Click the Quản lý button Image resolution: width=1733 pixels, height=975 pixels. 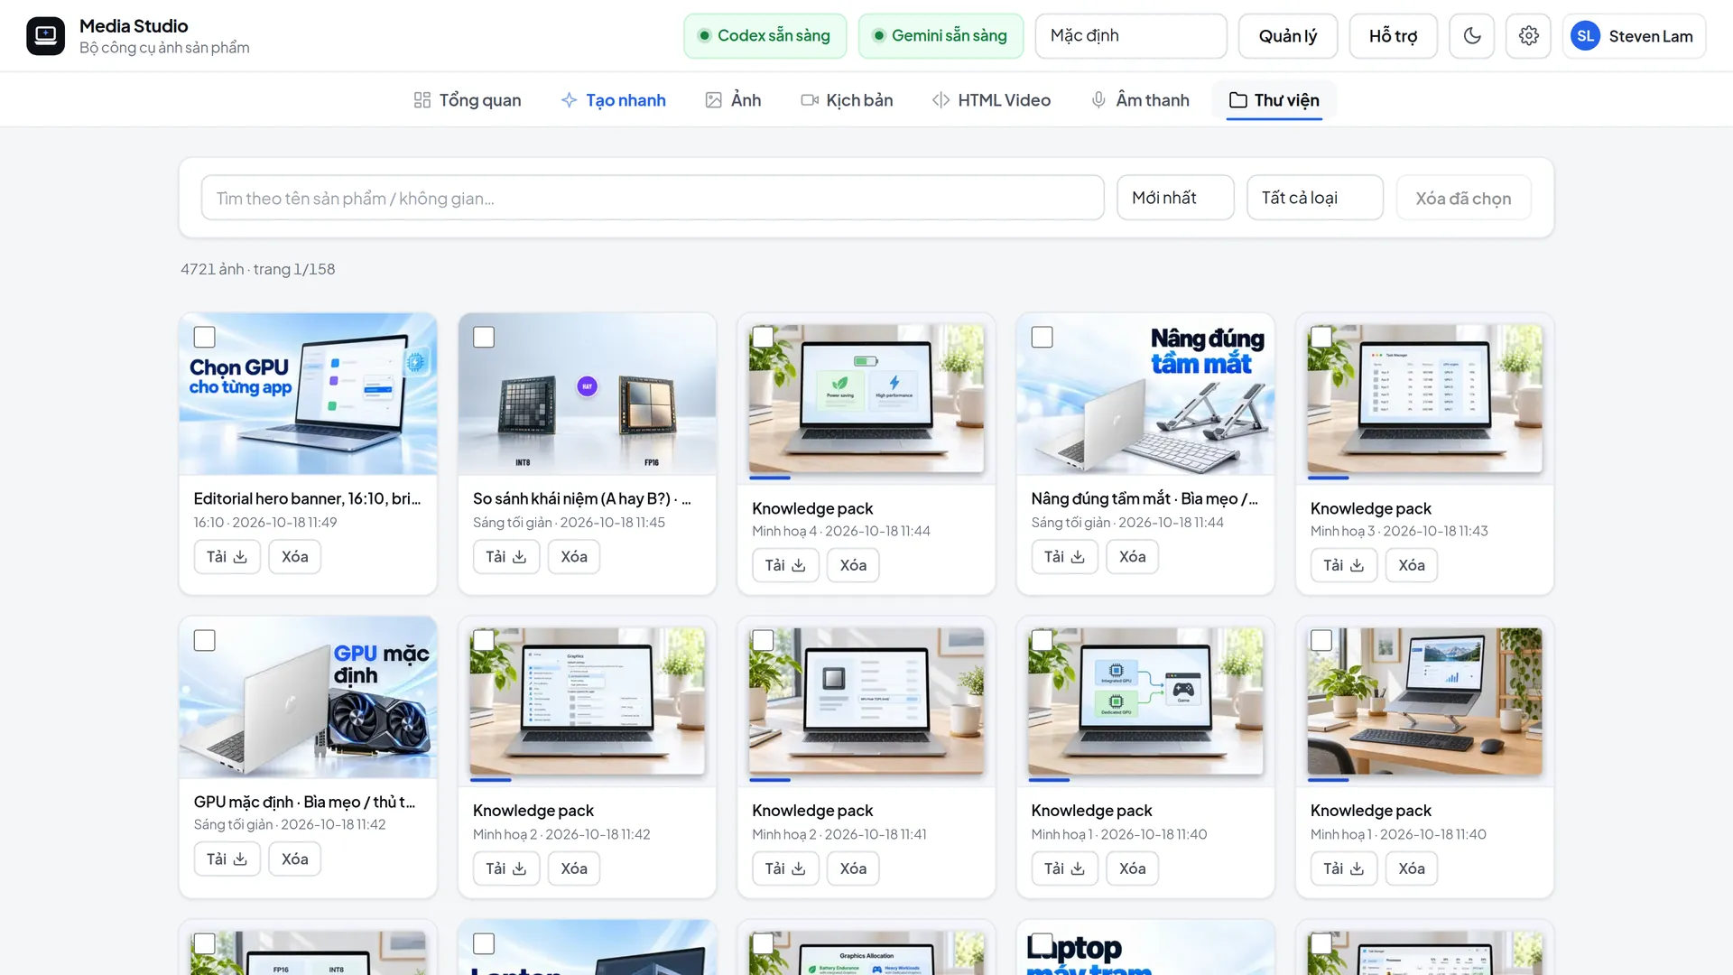[x=1288, y=36]
